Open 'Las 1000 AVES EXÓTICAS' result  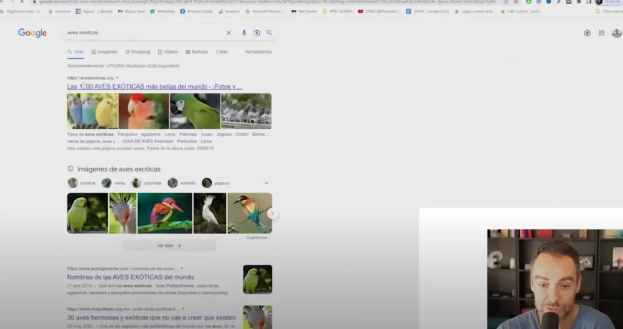coord(155,86)
